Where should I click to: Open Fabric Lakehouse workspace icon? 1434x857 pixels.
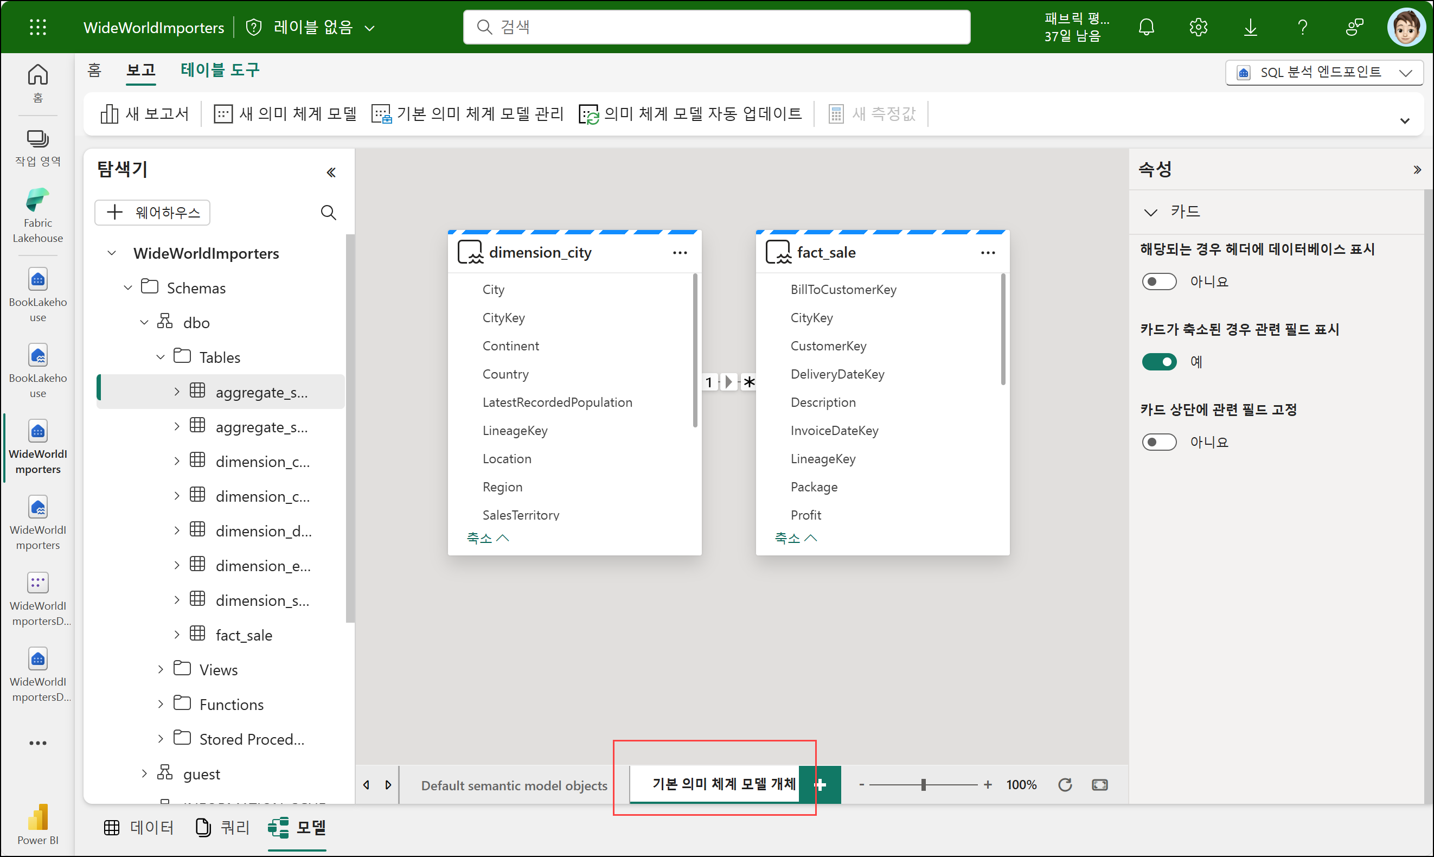[x=37, y=215]
